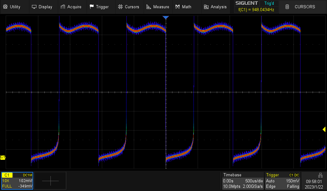Open the Utility menu
The width and height of the screenshot is (327, 191).
pos(12,7)
